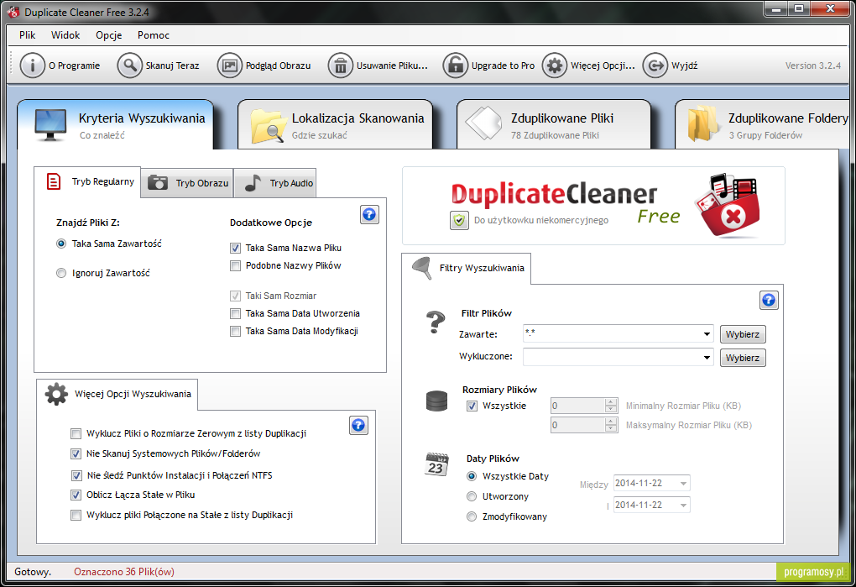Open the Opcje menu
Screen dimensions: 856x587
click(108, 35)
